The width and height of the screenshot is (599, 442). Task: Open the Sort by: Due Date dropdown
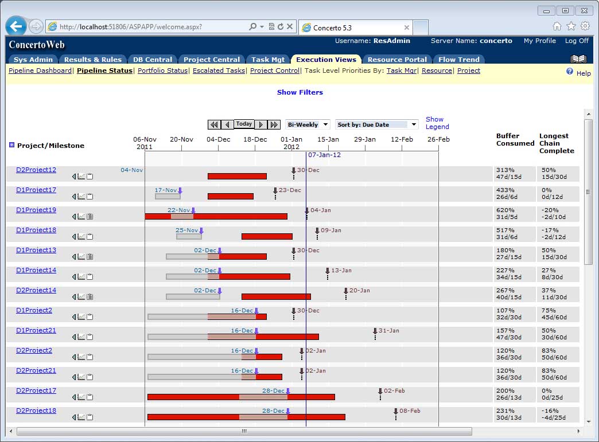pos(376,124)
